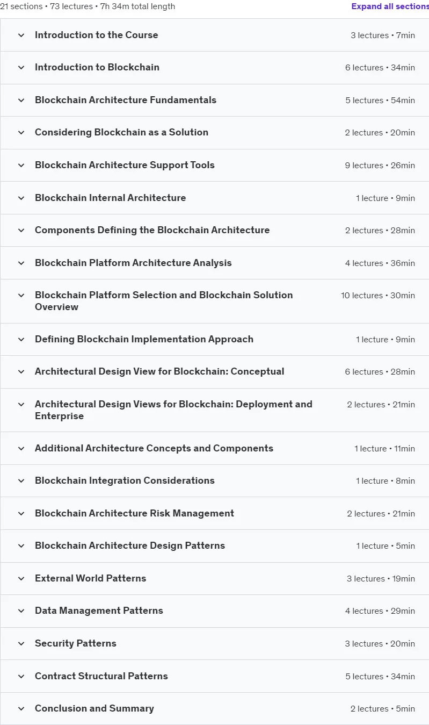Expand External World Patterns chevron
The height and width of the screenshot is (725, 429).
click(21, 578)
